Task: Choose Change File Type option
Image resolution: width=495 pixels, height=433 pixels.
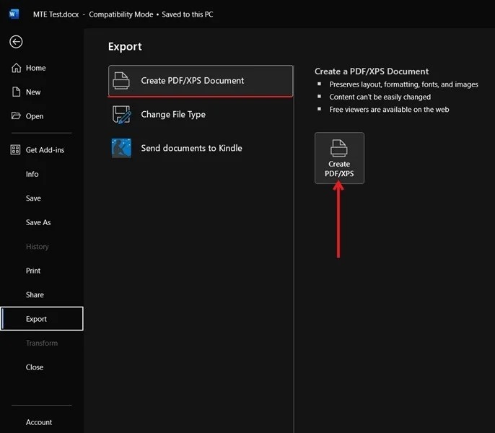Action: [x=173, y=114]
